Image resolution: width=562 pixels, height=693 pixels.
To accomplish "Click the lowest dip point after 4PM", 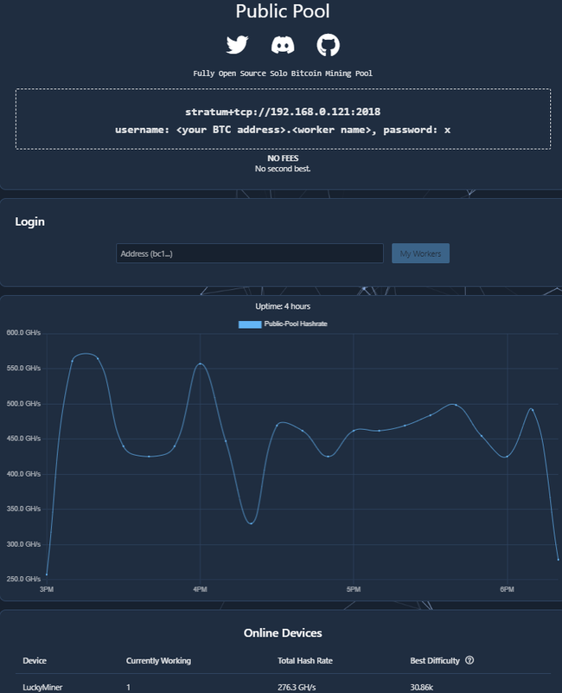I will [x=252, y=523].
